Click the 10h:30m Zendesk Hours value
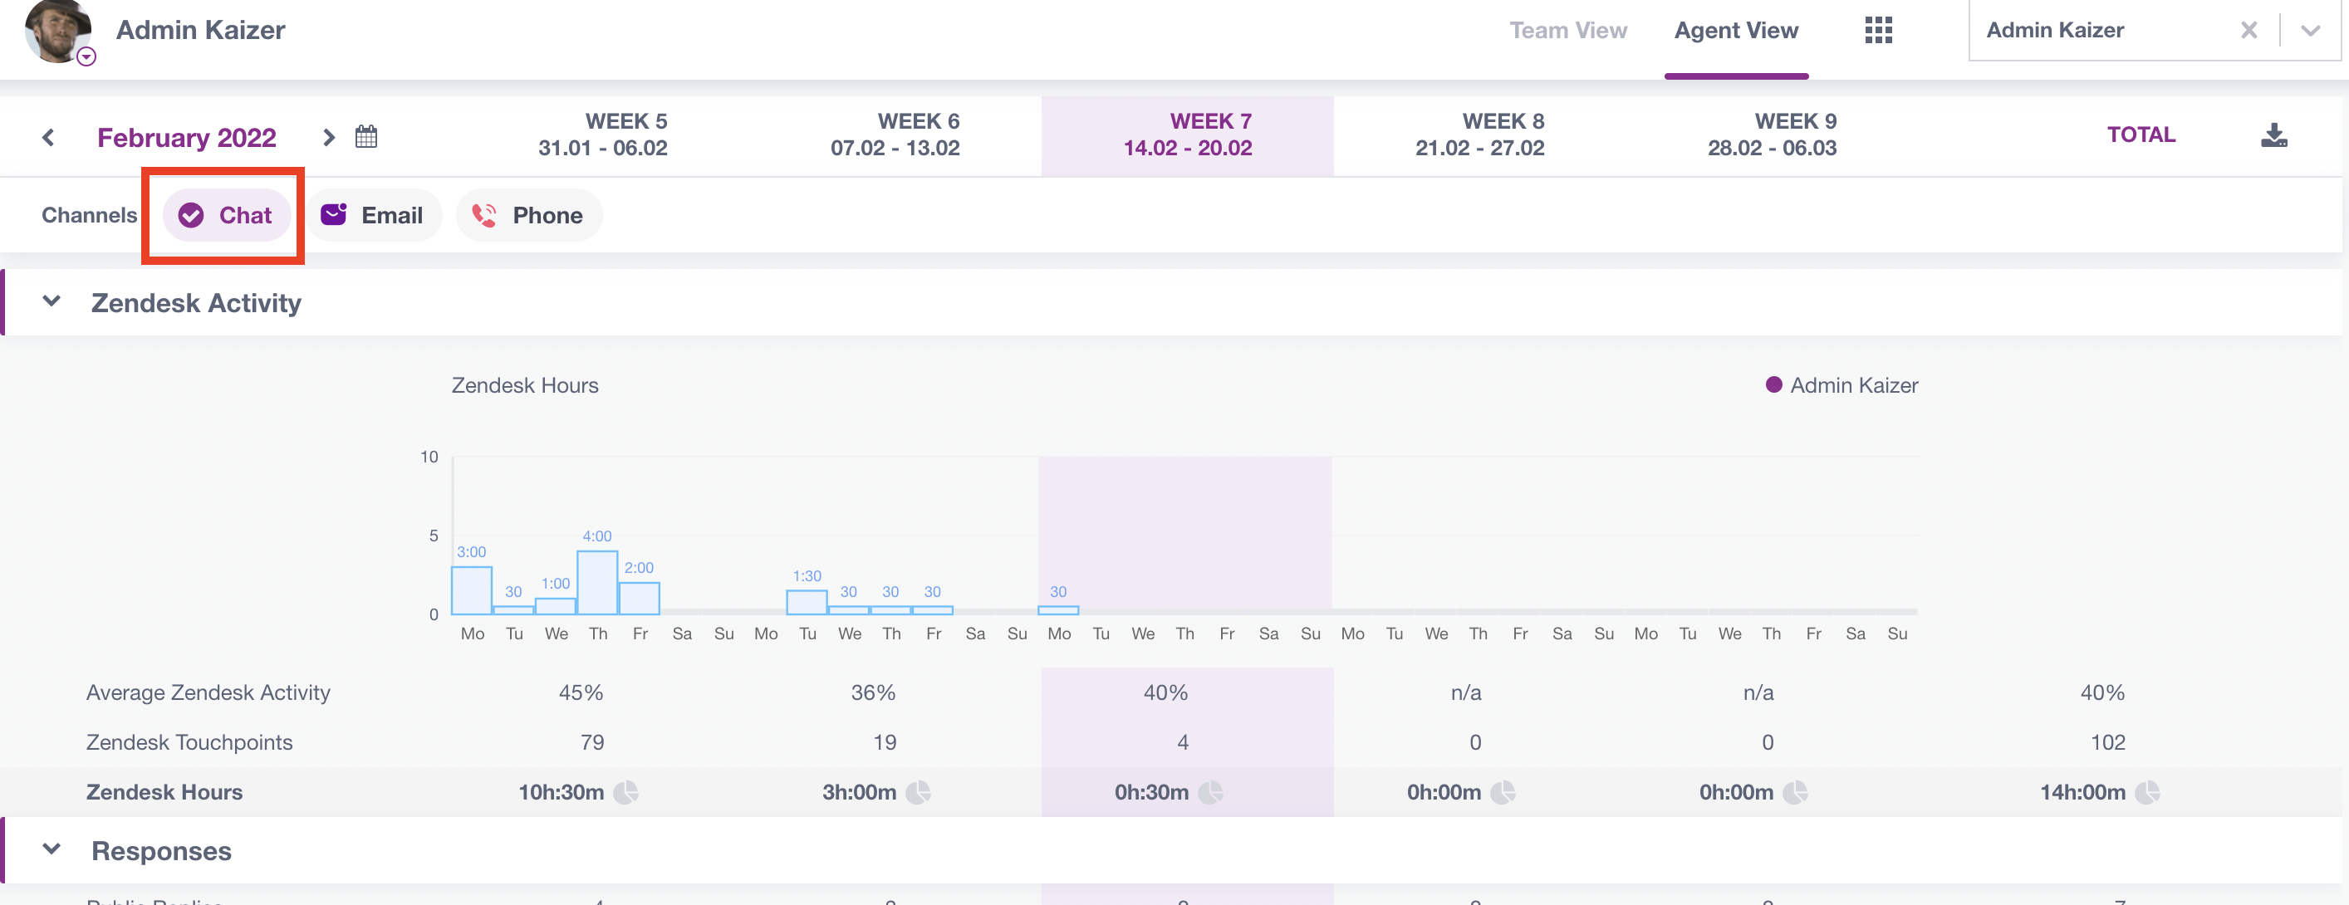2349x905 pixels. coord(562,792)
